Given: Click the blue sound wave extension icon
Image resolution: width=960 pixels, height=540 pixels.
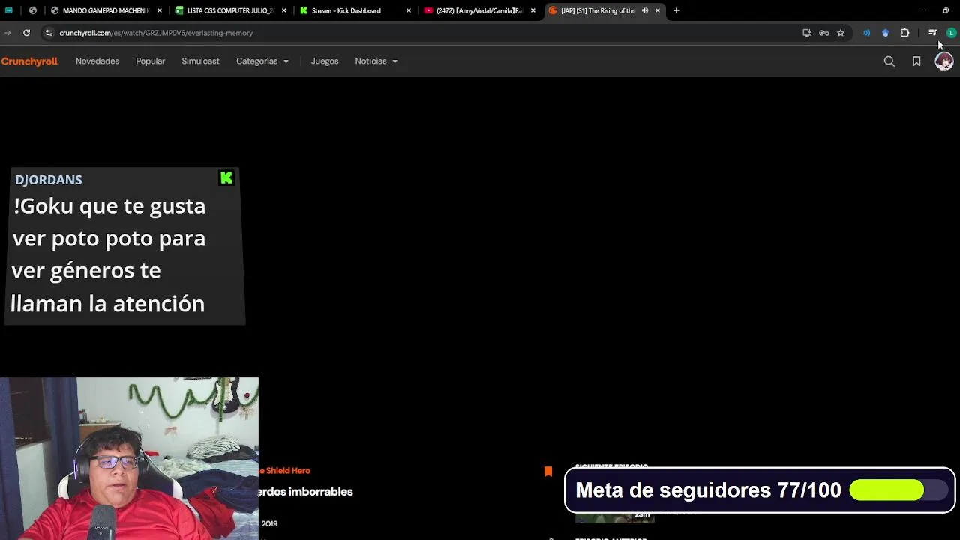Looking at the screenshot, I should [867, 33].
